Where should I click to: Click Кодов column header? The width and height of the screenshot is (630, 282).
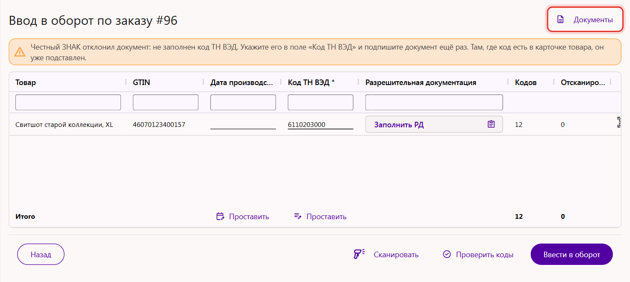click(526, 82)
